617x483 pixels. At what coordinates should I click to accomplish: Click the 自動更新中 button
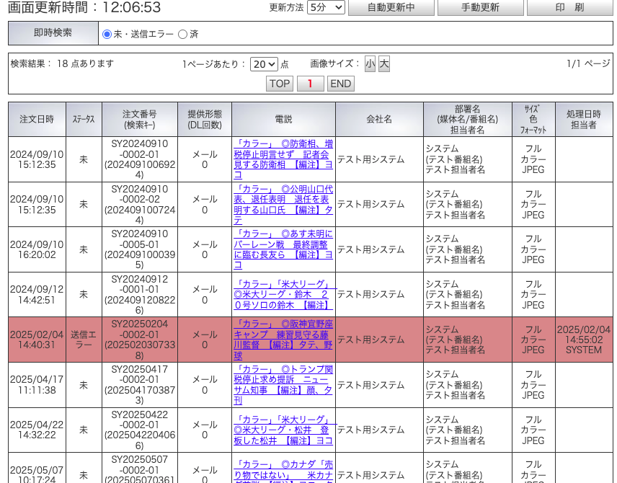pos(391,7)
